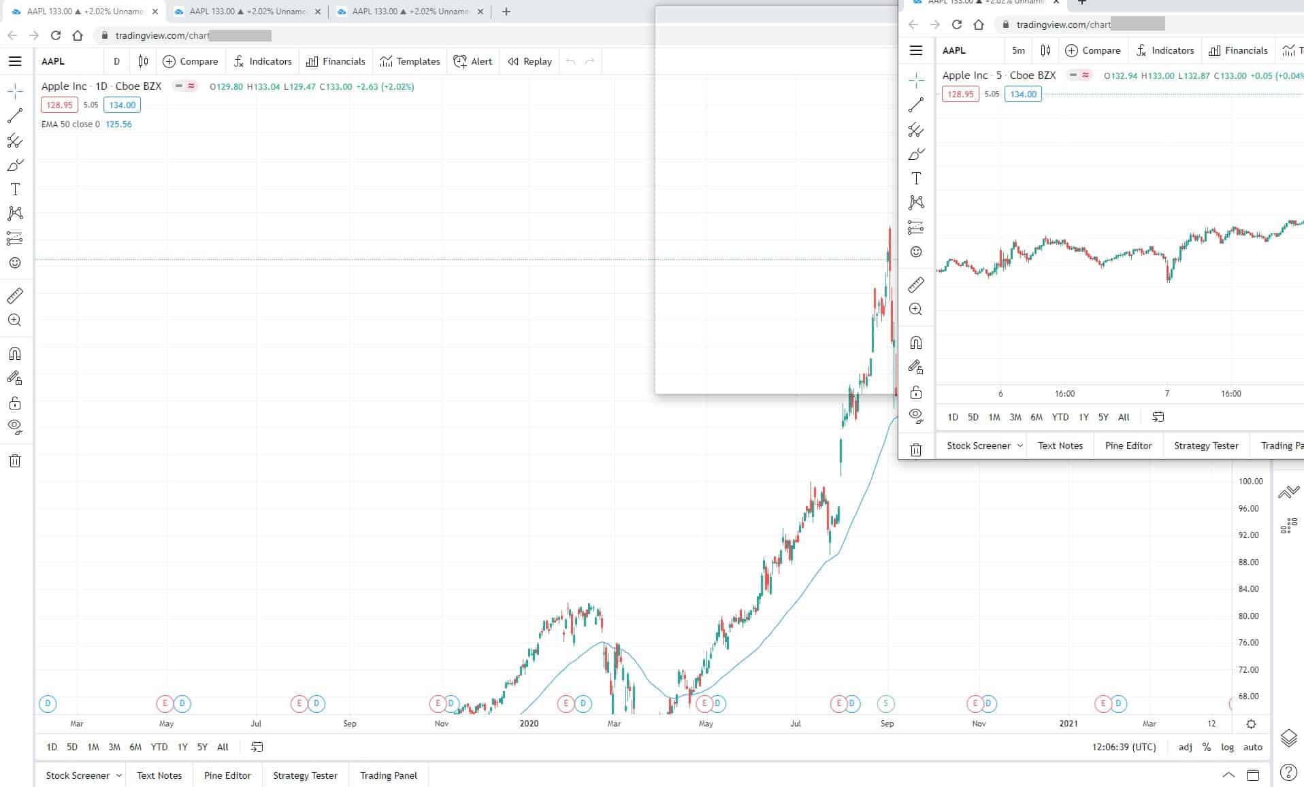Select the Text annotation tool
Image resolution: width=1304 pixels, height=787 pixels.
coord(14,190)
